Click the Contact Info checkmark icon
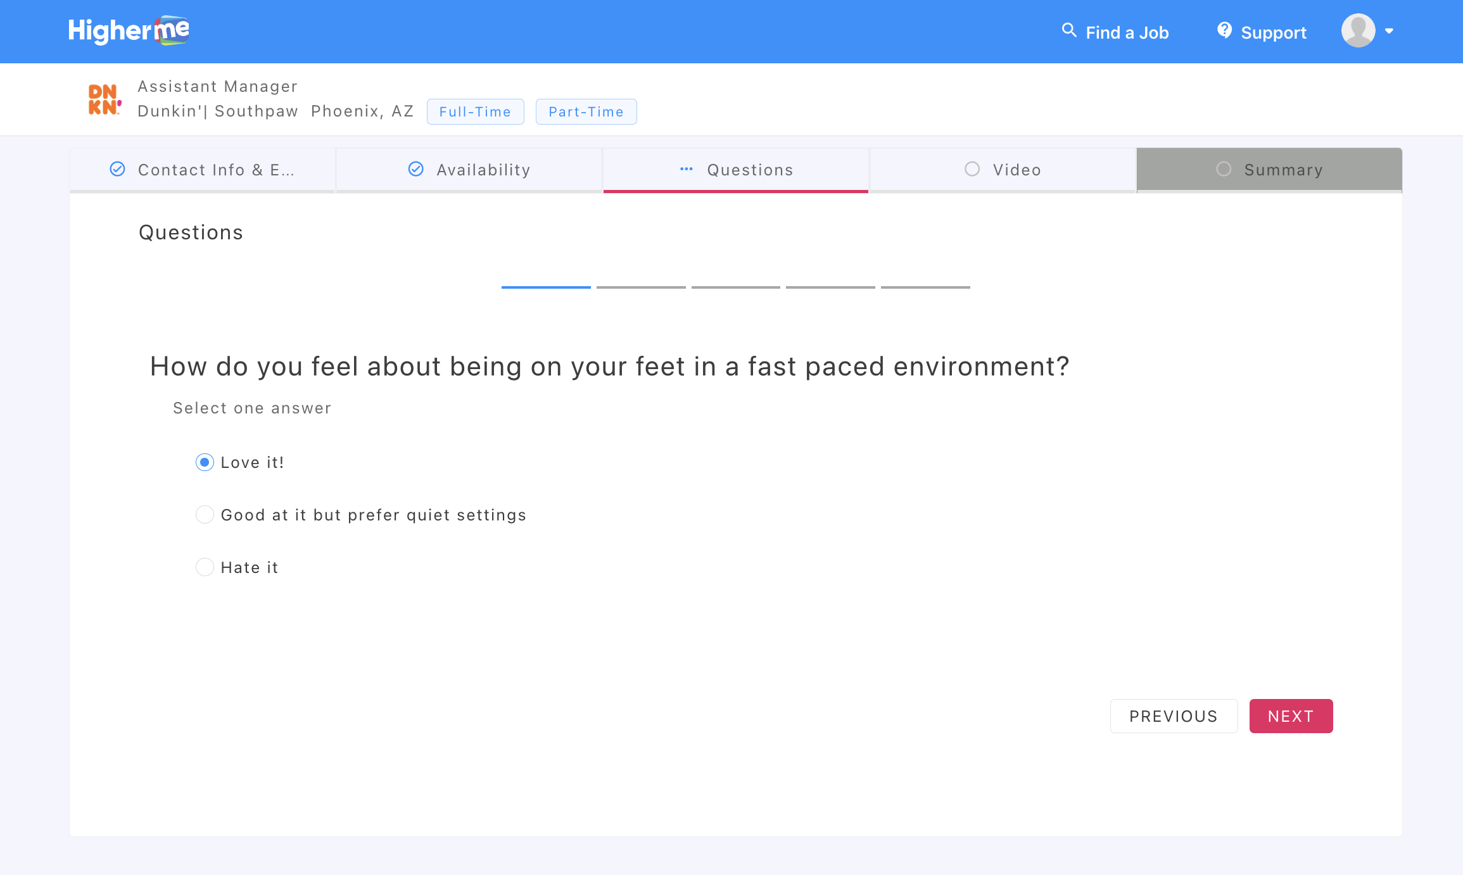1463x875 pixels. pos(117,169)
